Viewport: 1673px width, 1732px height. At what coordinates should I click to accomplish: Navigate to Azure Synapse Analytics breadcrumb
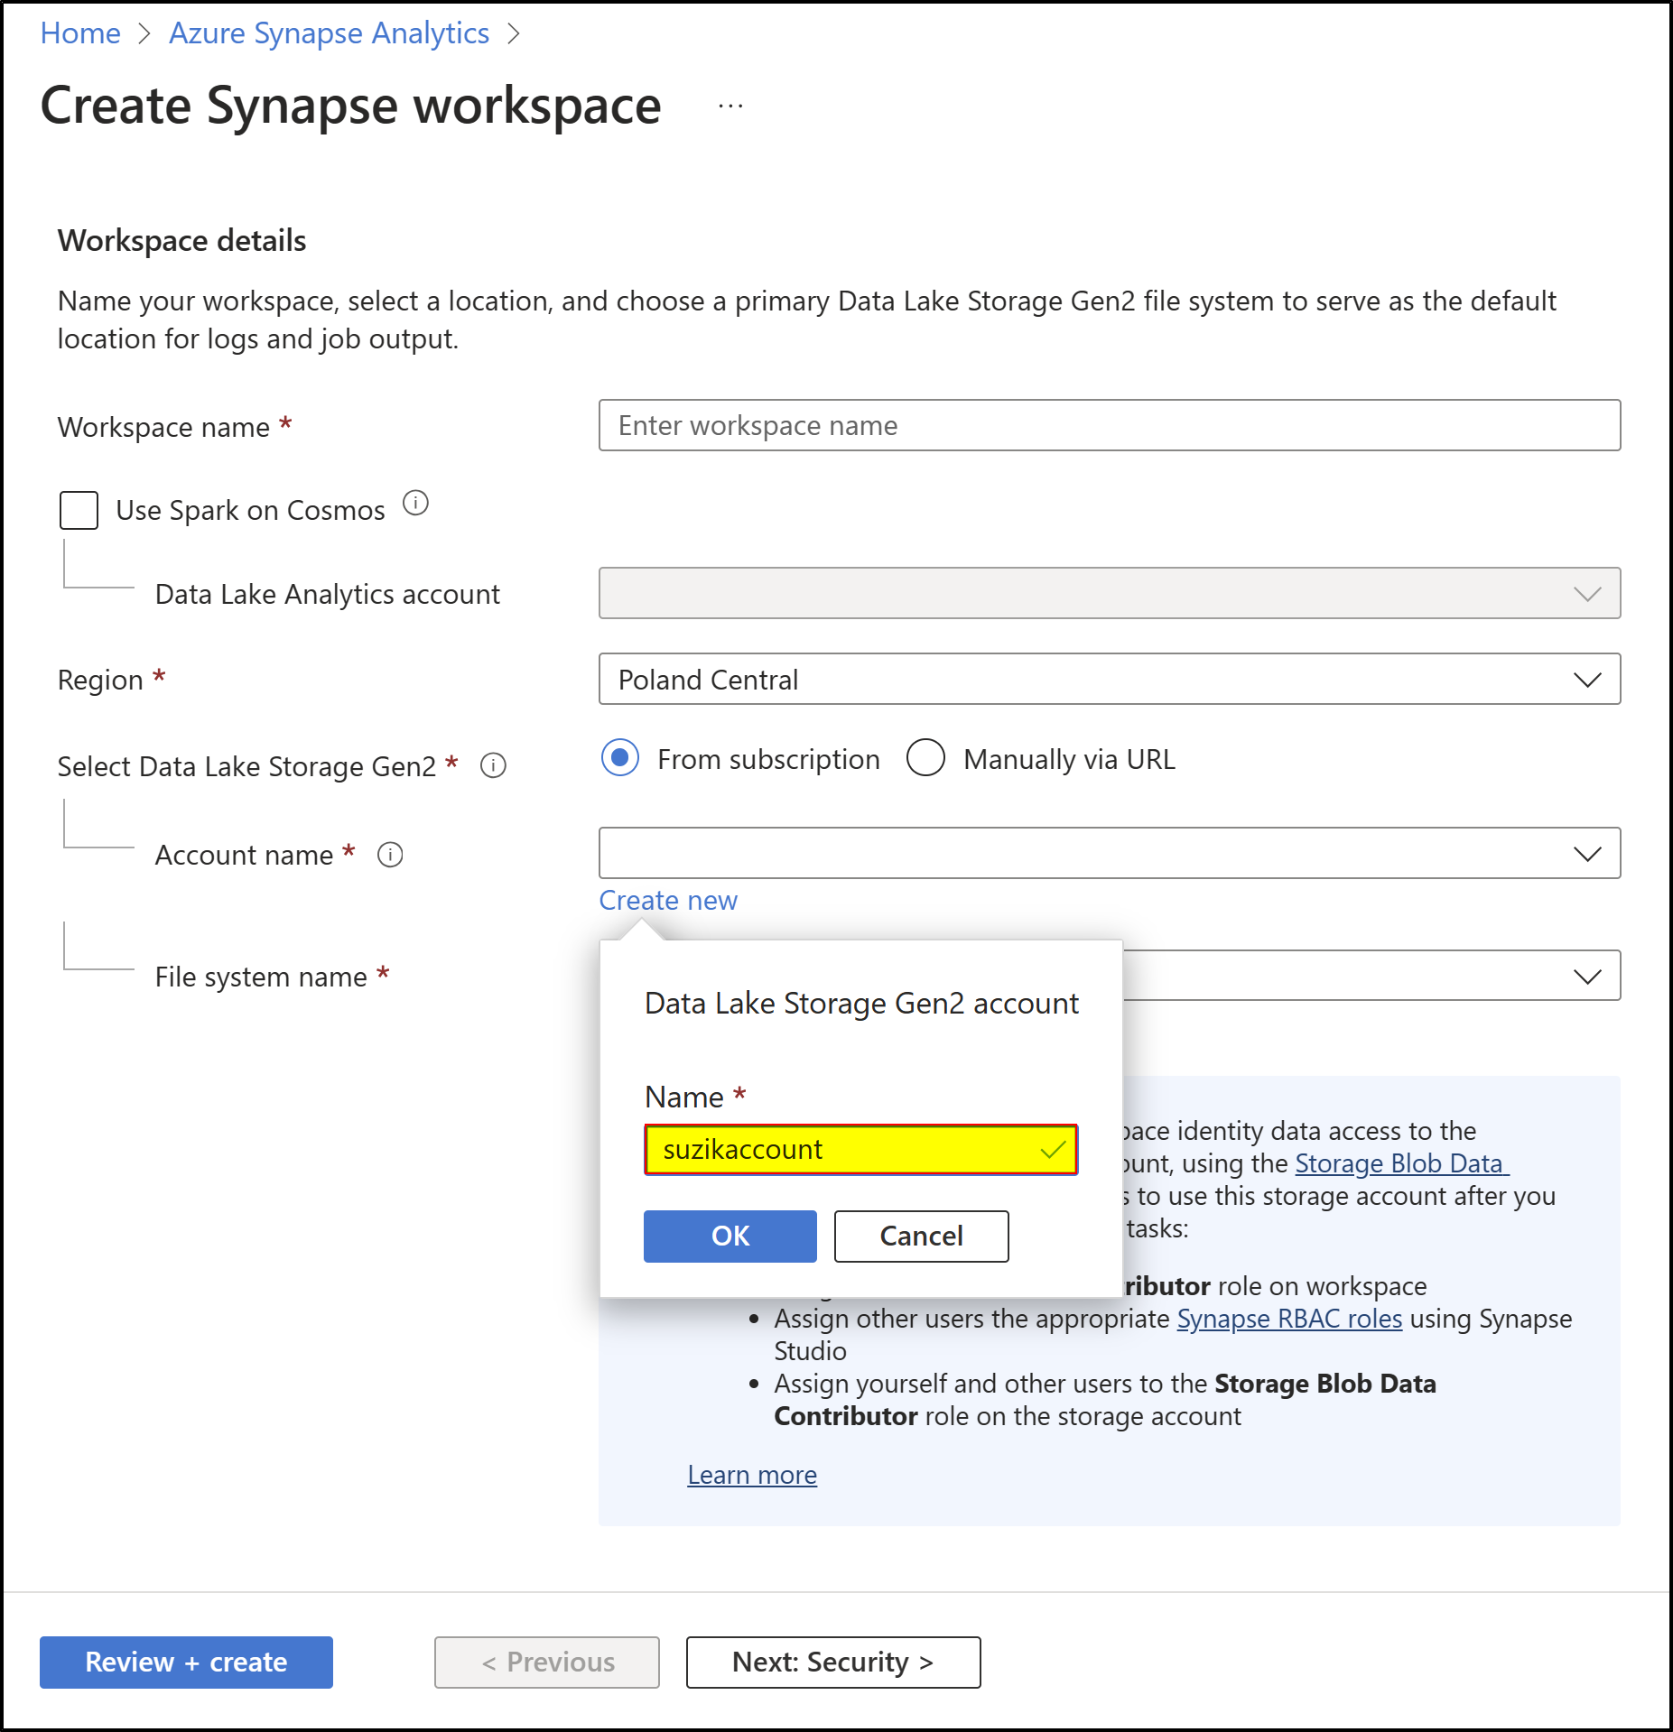(x=329, y=33)
